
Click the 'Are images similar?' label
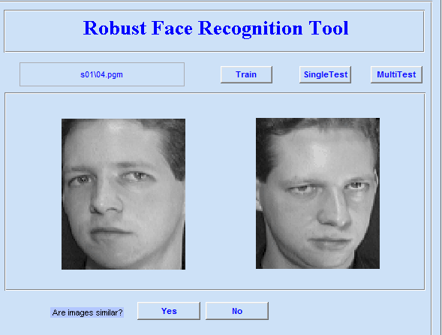(87, 312)
